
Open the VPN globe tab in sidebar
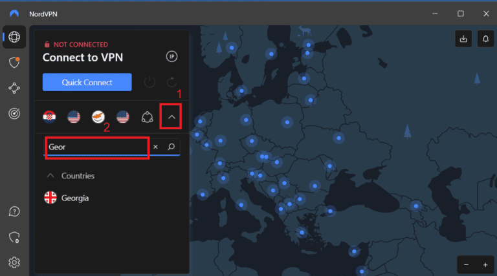[14, 37]
